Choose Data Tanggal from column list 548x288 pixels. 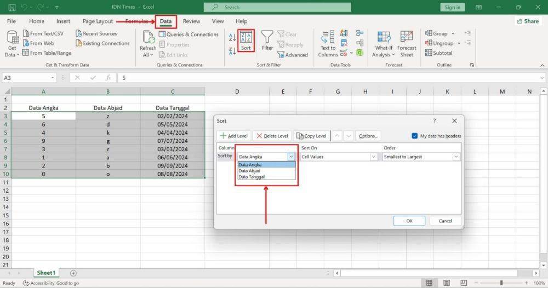coord(266,177)
